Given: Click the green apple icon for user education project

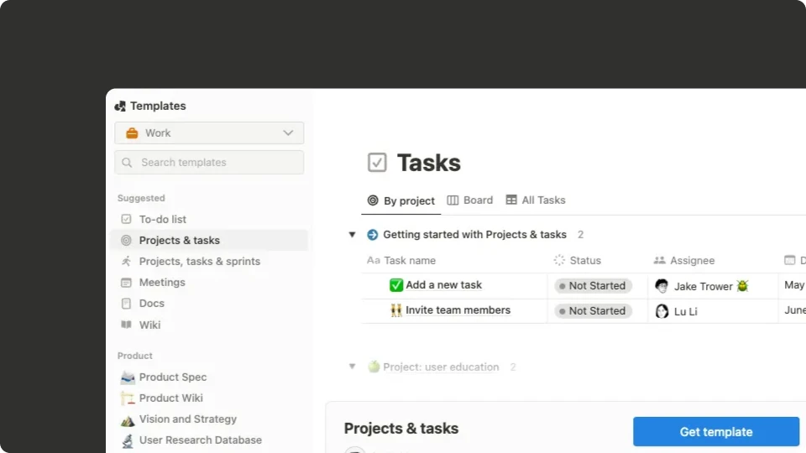Looking at the screenshot, I should click(374, 367).
